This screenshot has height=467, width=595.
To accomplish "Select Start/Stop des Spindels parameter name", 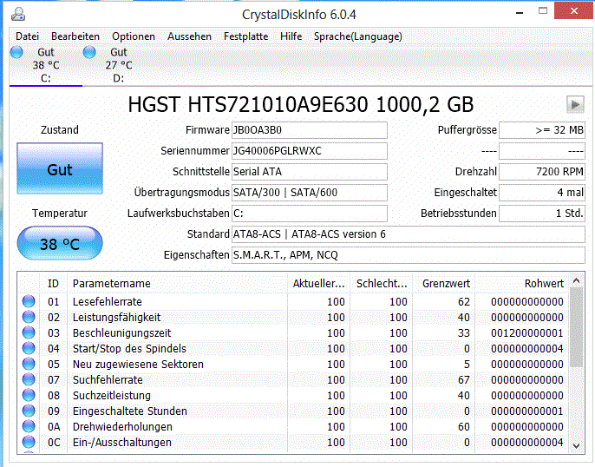I will click(x=129, y=349).
